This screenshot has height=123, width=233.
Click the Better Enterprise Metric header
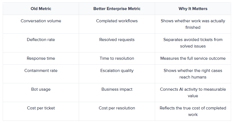(117, 9)
